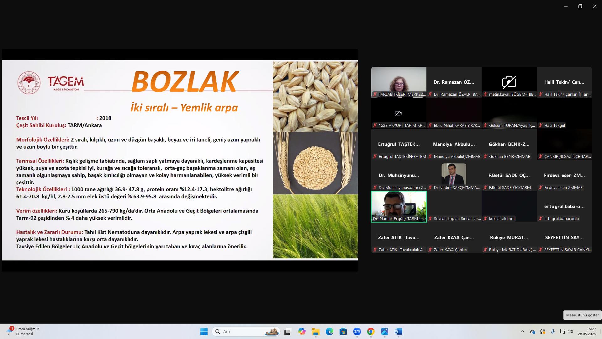Select Dr. Namuk Ergün video tile

pos(399,207)
